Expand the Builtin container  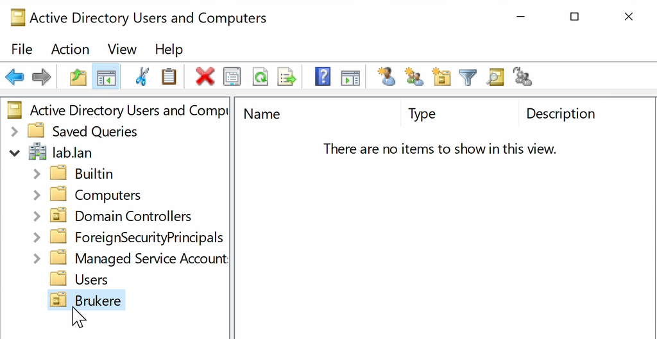coord(37,174)
